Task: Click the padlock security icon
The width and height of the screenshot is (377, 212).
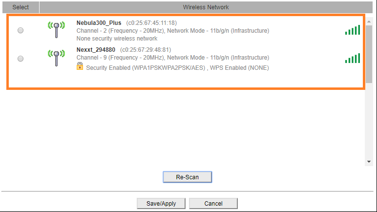Action: (x=80, y=66)
